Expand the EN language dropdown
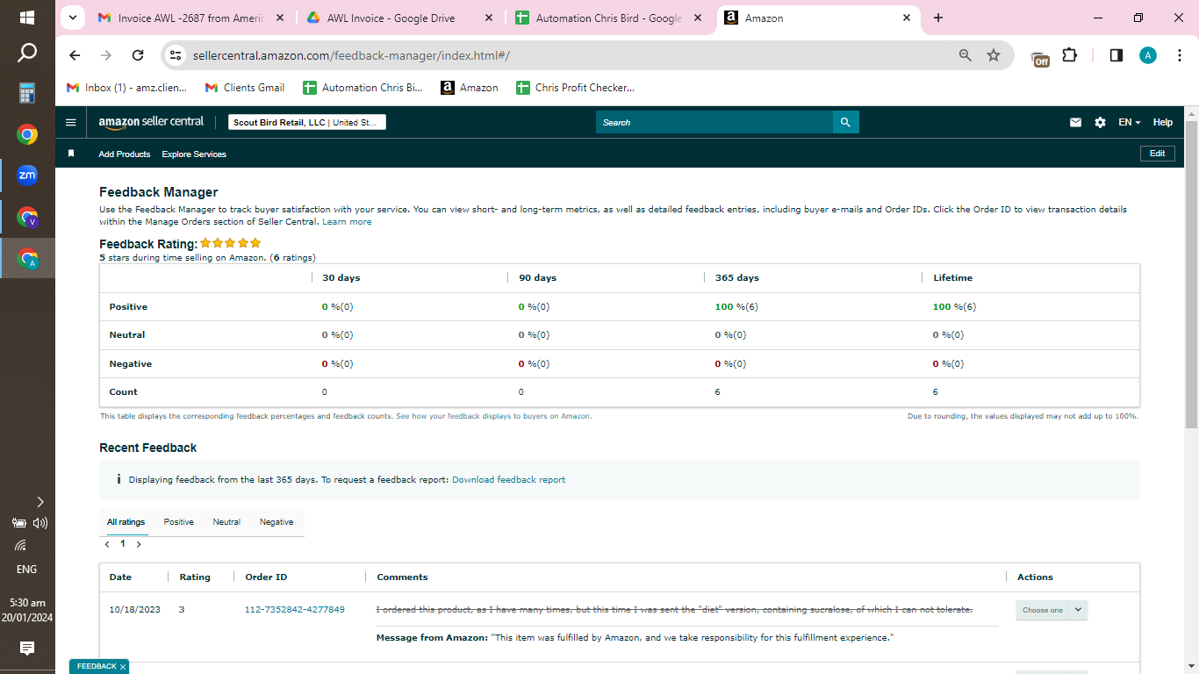The image size is (1199, 674). [x=1129, y=122]
